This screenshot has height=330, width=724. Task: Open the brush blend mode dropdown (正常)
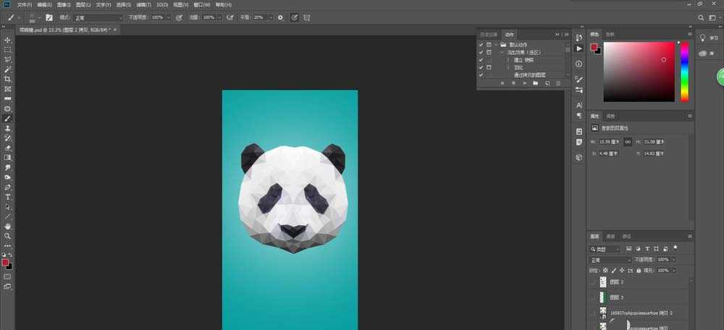tap(98, 17)
